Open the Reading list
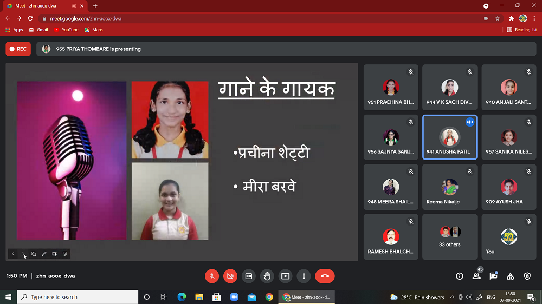The width and height of the screenshot is (542, 304). (x=522, y=30)
